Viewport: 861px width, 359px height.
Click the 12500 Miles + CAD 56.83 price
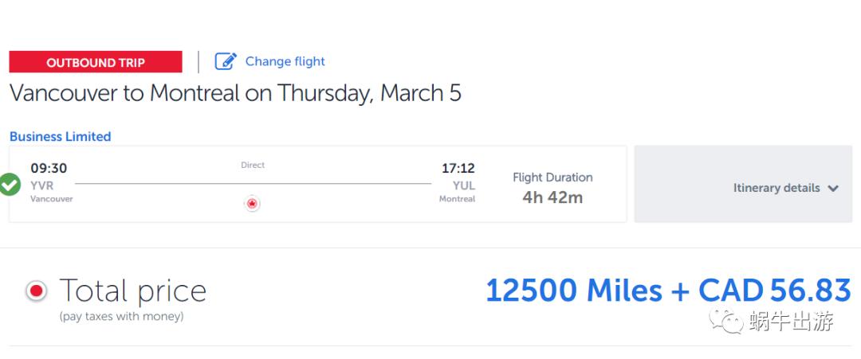click(667, 291)
